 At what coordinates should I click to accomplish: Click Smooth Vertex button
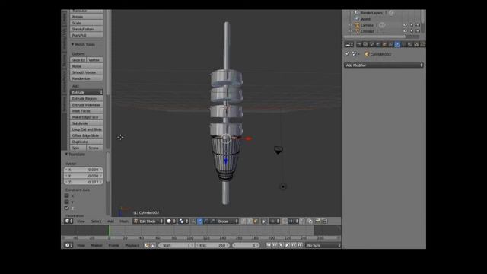(x=86, y=72)
